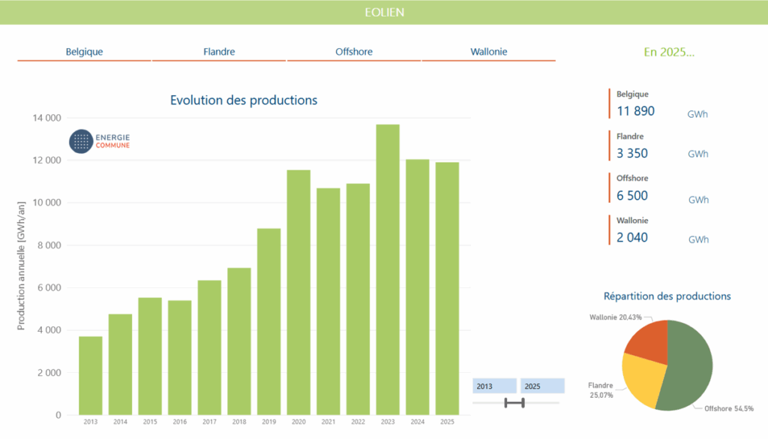768x439 pixels.
Task: Show the Wallonie tab
Action: click(x=489, y=52)
